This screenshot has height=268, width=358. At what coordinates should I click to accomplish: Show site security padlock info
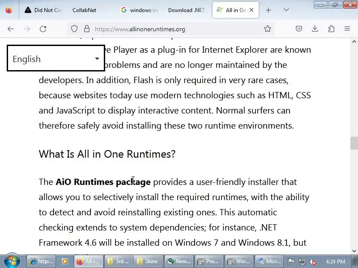tap(87, 29)
